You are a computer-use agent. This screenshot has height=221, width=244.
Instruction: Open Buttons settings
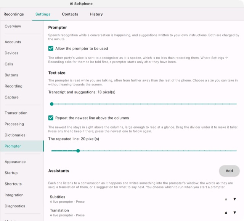tap(22, 75)
